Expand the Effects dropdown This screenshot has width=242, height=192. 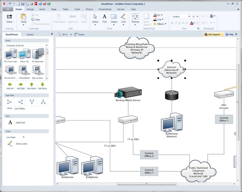tap(165, 24)
